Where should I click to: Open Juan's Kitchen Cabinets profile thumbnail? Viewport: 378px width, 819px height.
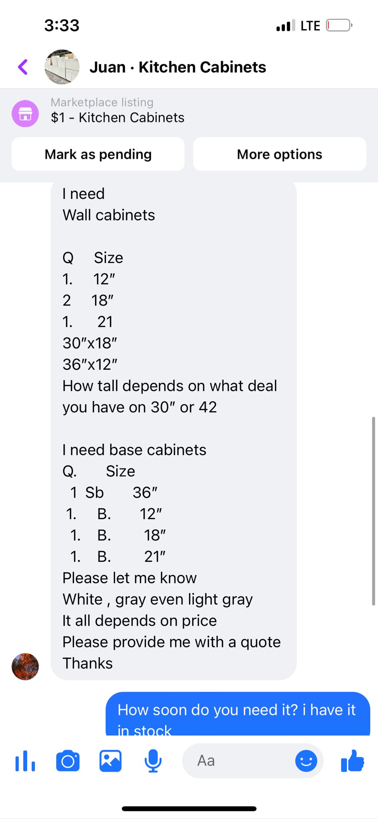(62, 67)
